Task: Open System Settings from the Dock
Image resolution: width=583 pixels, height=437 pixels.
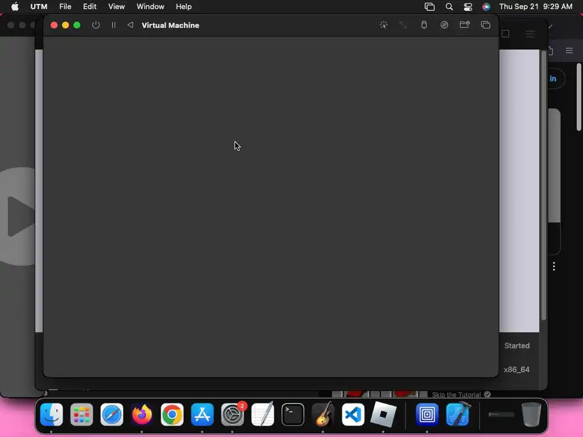Action: coord(232,414)
